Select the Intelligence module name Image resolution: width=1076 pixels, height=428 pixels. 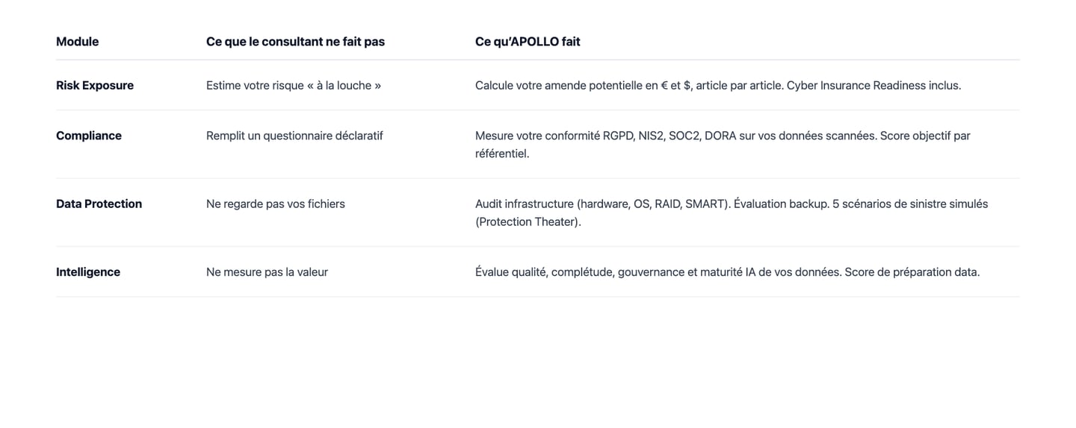click(88, 272)
